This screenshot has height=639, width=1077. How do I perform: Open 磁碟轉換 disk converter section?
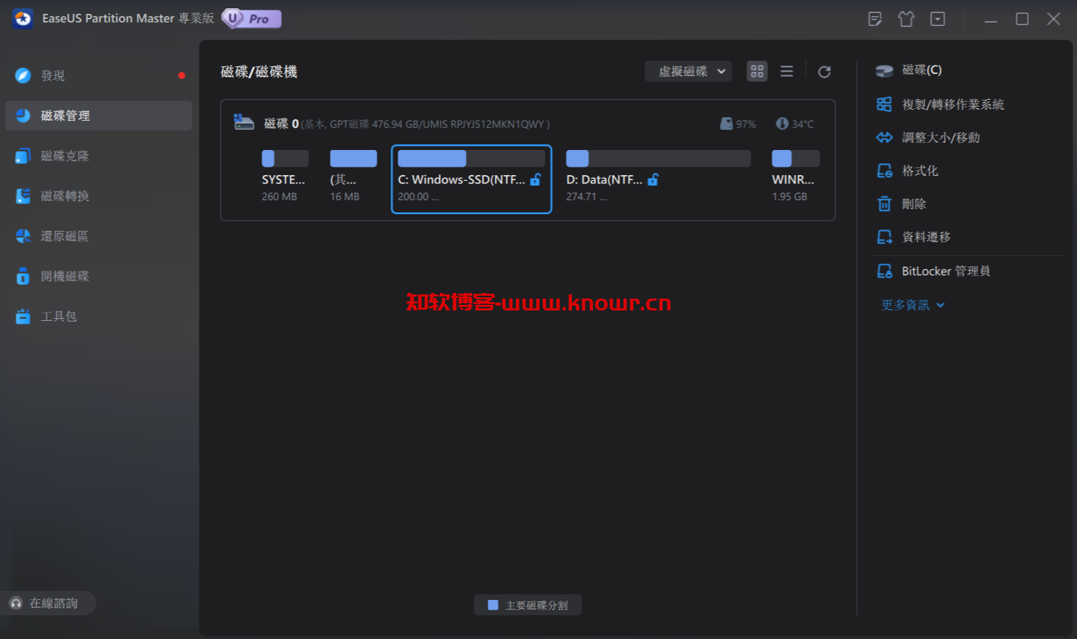98,196
